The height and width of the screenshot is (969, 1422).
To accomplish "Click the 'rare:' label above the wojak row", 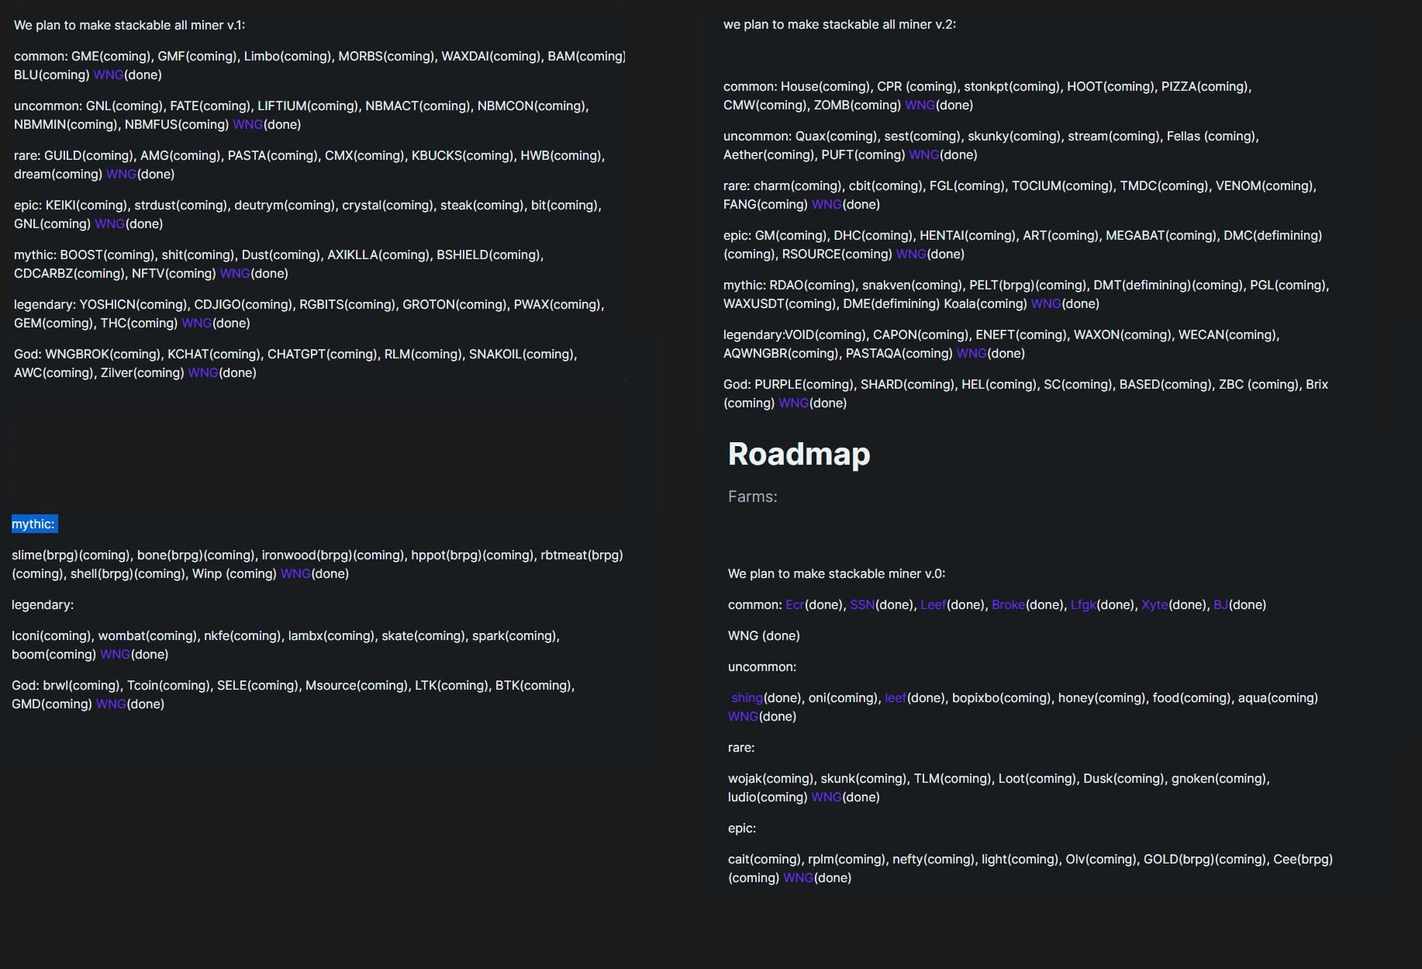I will (741, 748).
